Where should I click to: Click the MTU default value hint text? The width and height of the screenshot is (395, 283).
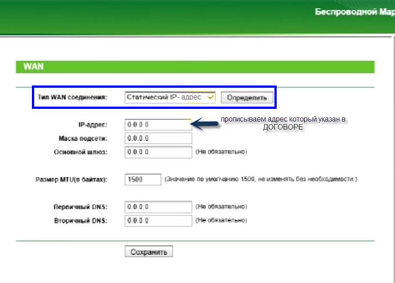tap(260, 180)
